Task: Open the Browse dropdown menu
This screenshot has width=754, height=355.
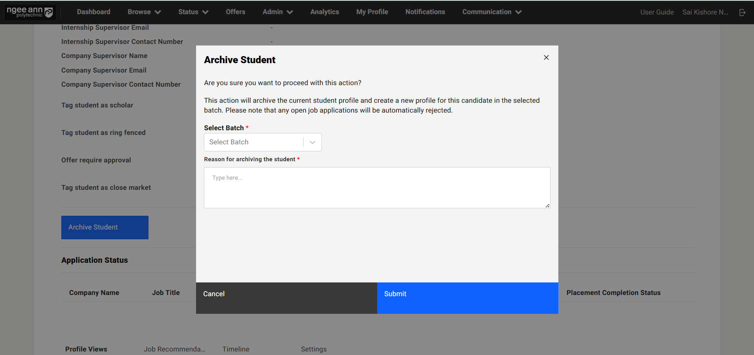Action: coord(144,12)
